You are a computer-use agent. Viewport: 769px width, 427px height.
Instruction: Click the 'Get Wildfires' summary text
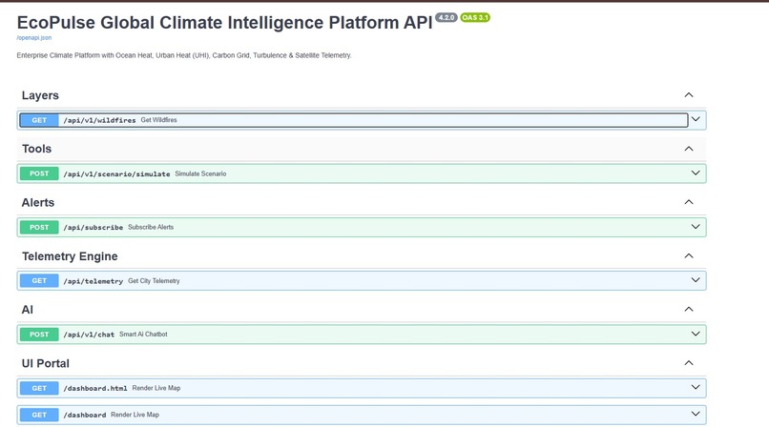[159, 120]
